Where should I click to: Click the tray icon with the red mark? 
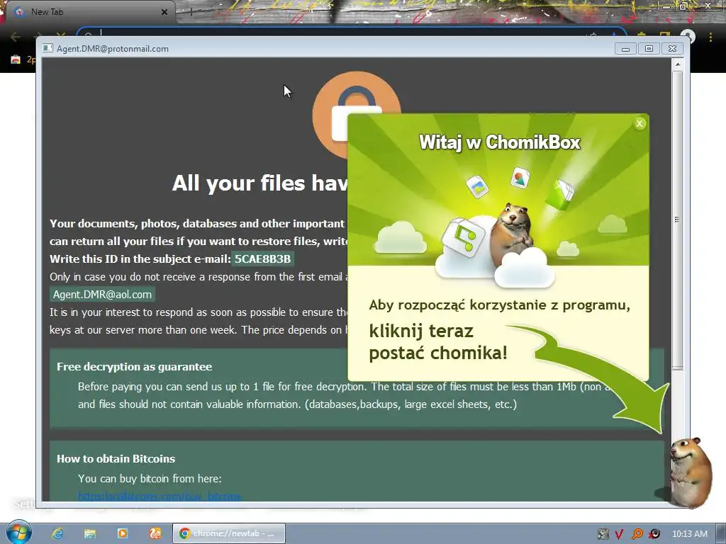654,534
